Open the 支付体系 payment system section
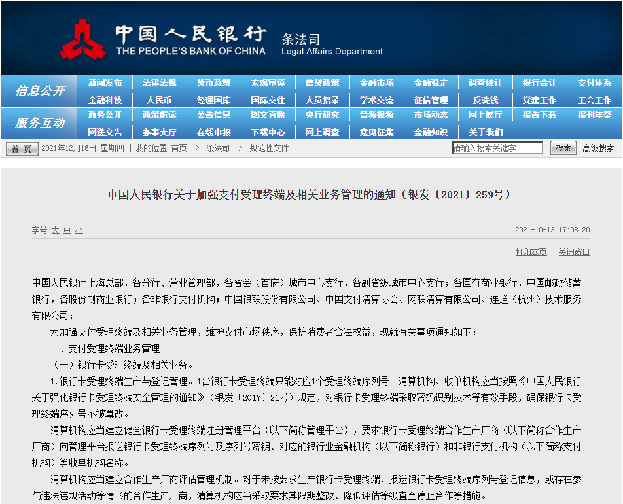This screenshot has width=623, height=504. (594, 83)
